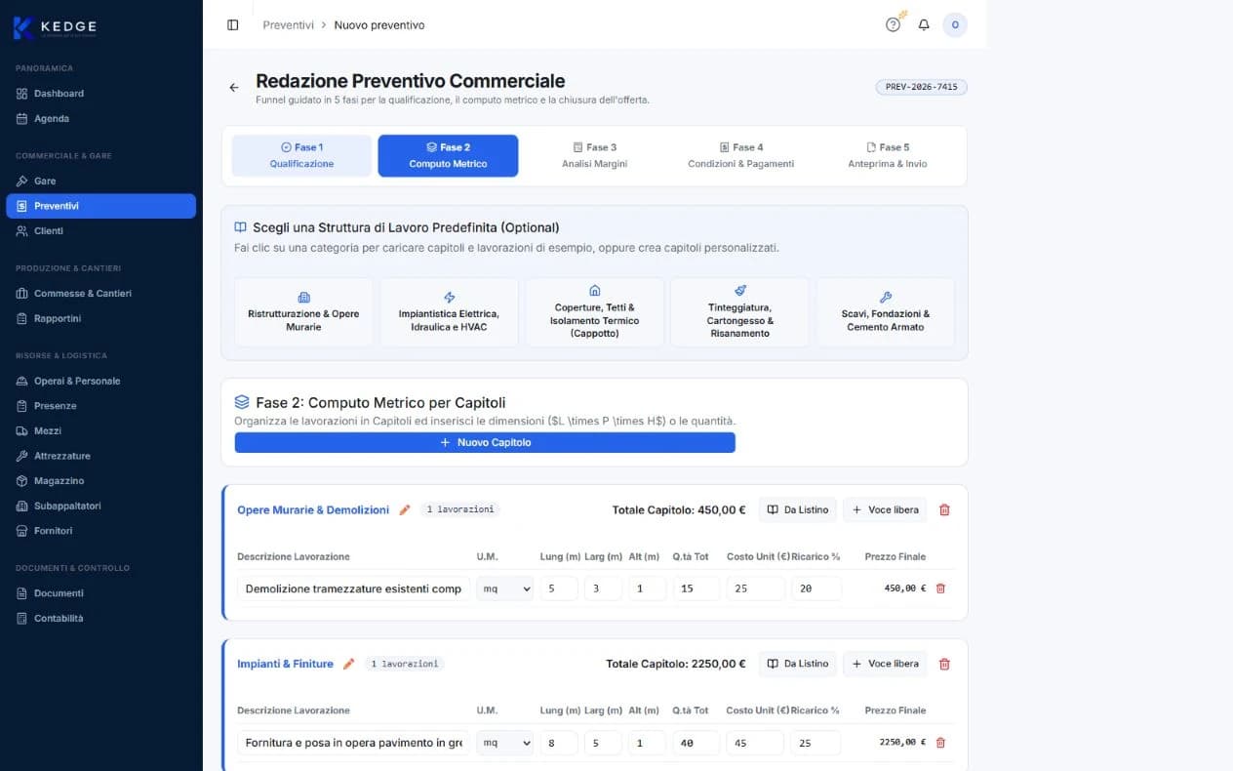This screenshot has height=771, width=1233.
Task: Add a Nuovo Capitolo
Action: tap(485, 443)
